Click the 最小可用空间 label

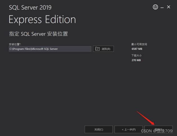click(139, 44)
